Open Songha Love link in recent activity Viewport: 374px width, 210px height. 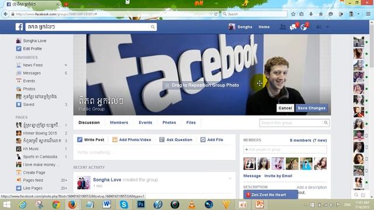click(x=107, y=180)
